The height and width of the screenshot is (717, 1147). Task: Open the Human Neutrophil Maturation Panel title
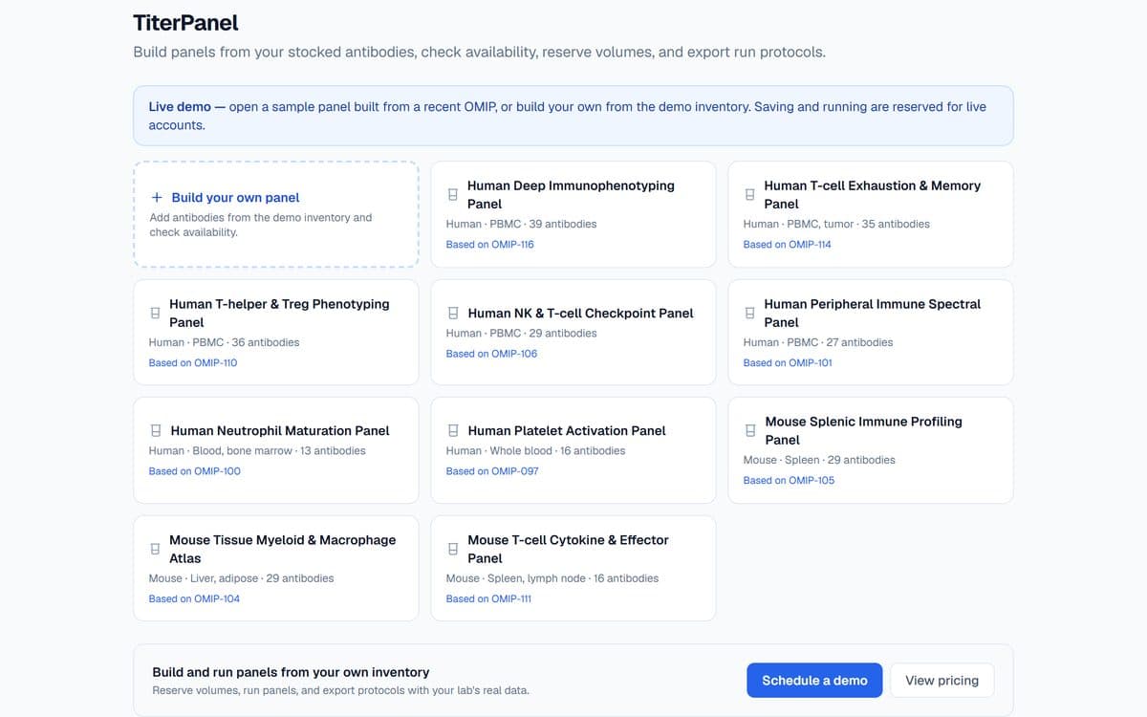[280, 431]
